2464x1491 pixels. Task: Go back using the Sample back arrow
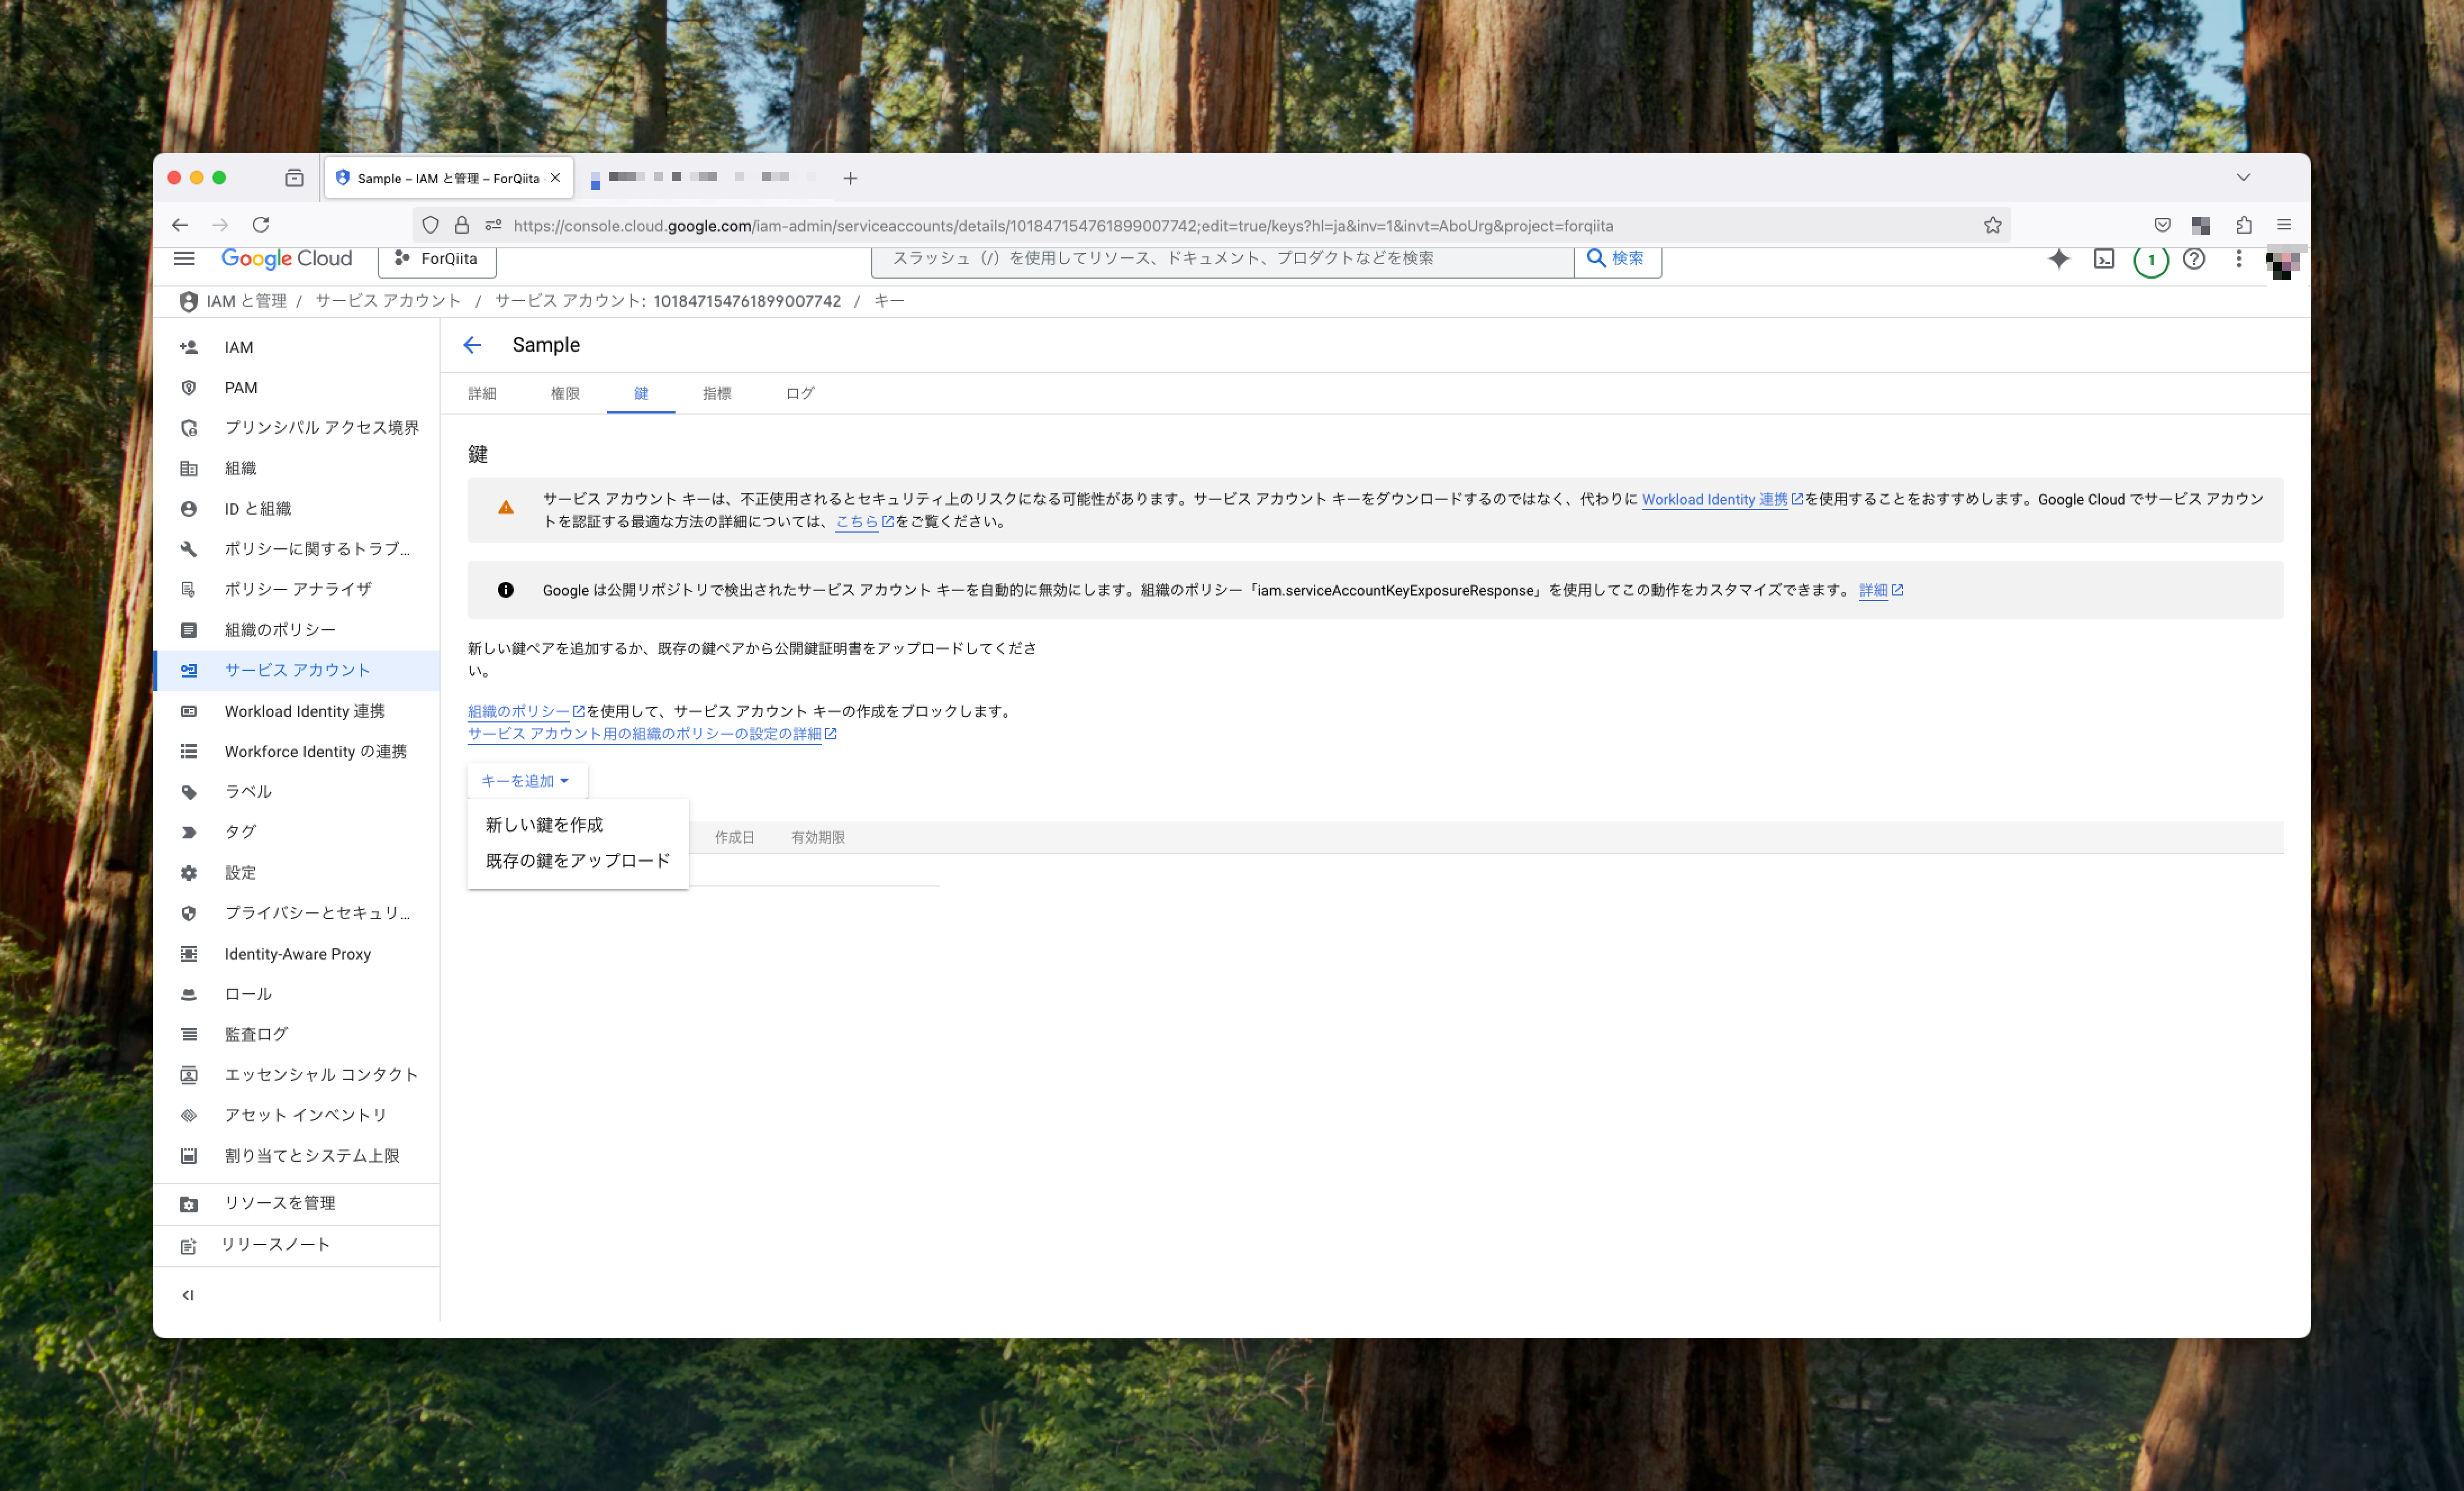(472, 345)
